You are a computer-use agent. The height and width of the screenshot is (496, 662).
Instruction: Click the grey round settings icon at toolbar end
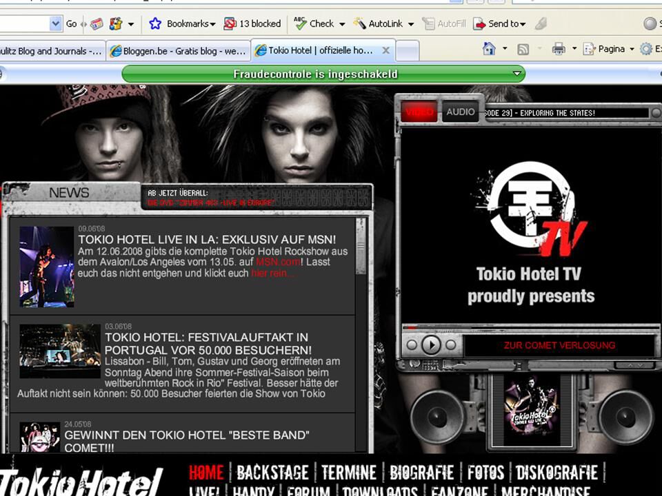coord(650,23)
